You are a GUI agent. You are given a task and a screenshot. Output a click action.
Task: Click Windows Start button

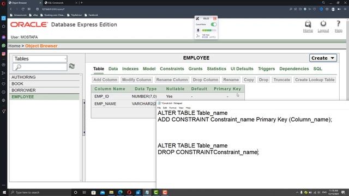tap(4, 192)
